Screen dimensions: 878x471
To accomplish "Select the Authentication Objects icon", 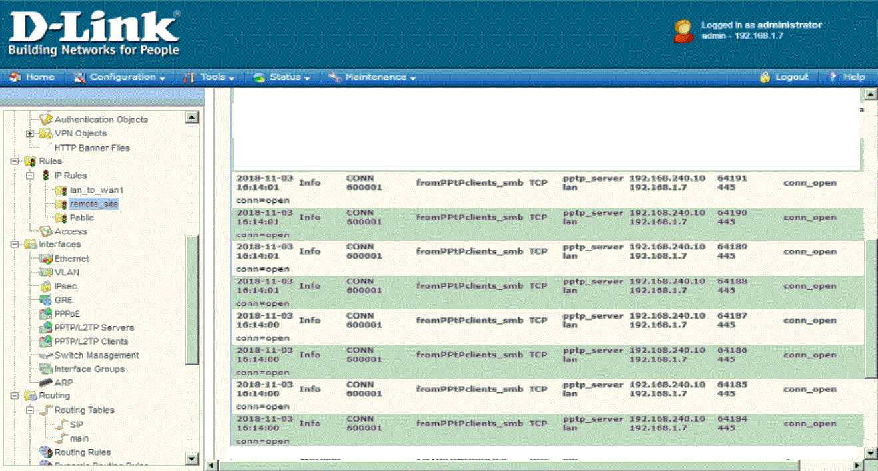I will pyautogui.click(x=45, y=120).
